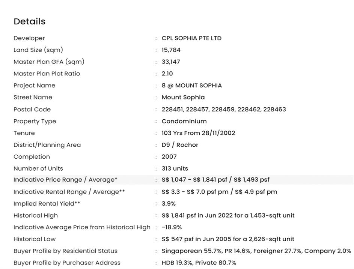Click the Condominium property type value
354x269 pixels.
pos(184,121)
